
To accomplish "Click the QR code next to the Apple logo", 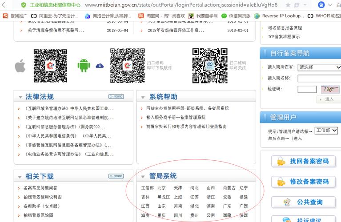I will [x=50, y=66].
